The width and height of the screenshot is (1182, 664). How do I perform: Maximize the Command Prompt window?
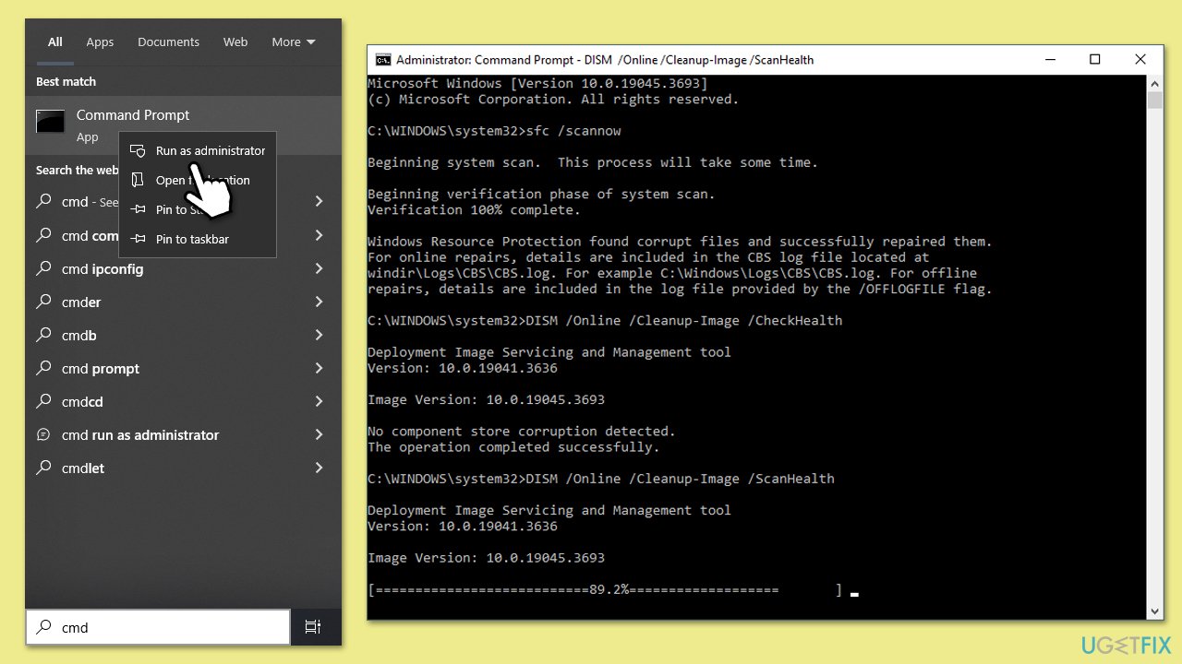[x=1094, y=60]
